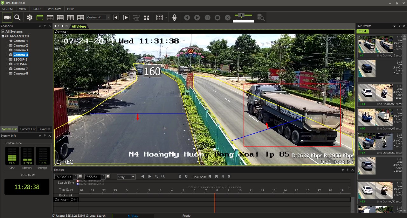
Task: Click the search magnifier icon beside the camera icon
Action: coord(18,17)
